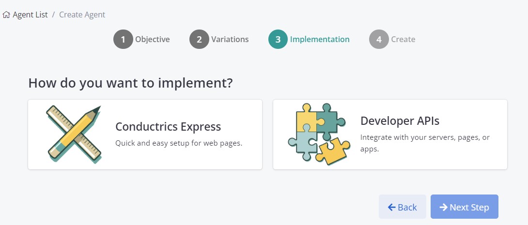Image resolution: width=528 pixels, height=225 pixels.
Task: Select step 2 circle icon
Action: [200, 39]
